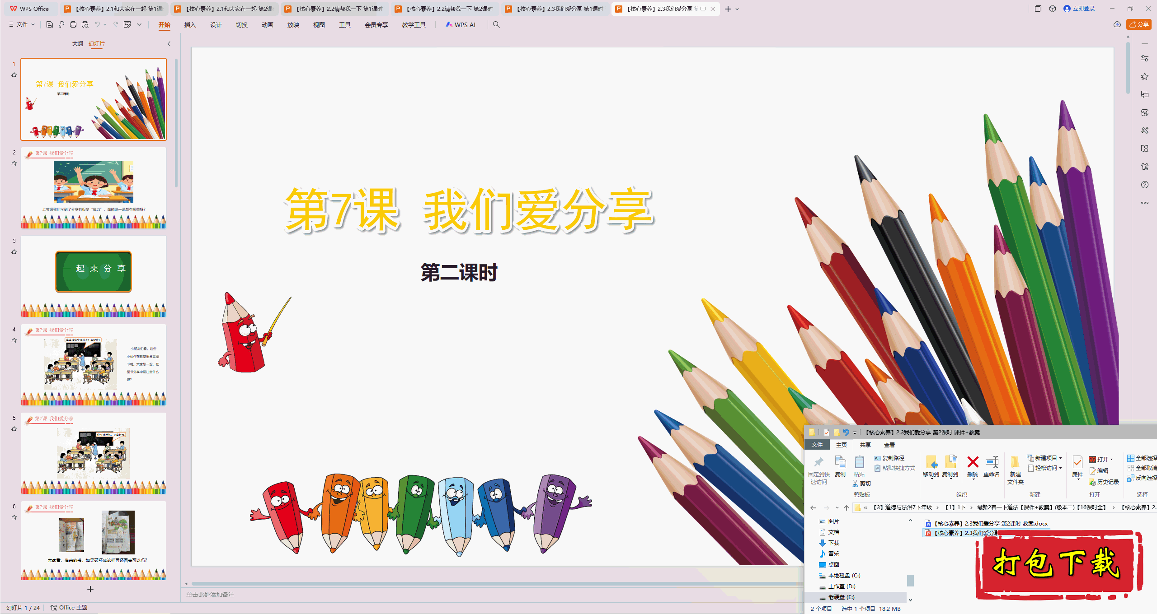Click the more options ellipsis in right sidebar
The image size is (1157, 614).
click(1145, 203)
